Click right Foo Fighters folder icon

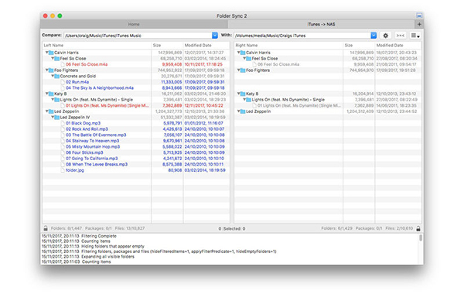click(243, 70)
